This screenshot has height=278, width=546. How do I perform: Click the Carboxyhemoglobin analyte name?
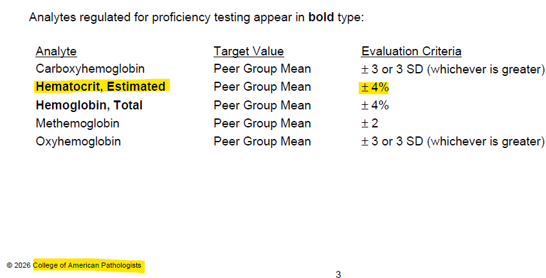(x=90, y=69)
